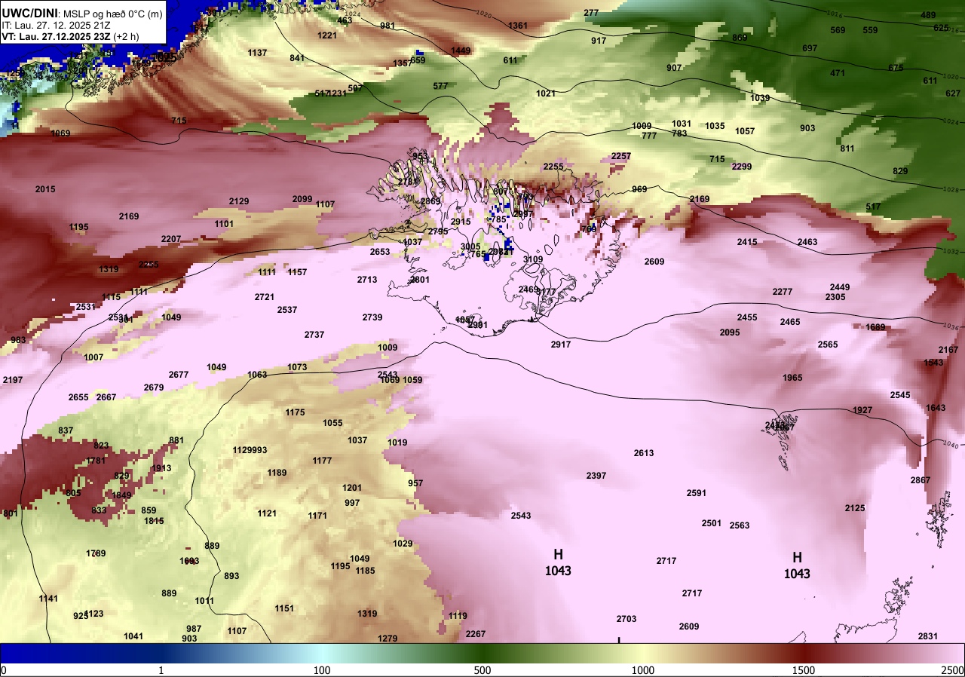This screenshot has height=677, width=965.
Task: Click the 1175 height value
Action: 295,412
